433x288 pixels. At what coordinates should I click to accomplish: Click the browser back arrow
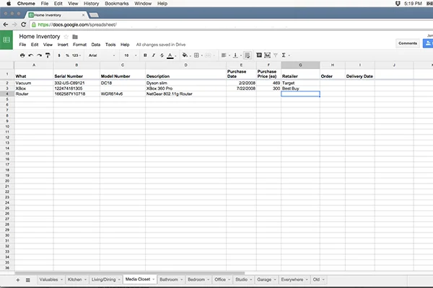(6, 24)
